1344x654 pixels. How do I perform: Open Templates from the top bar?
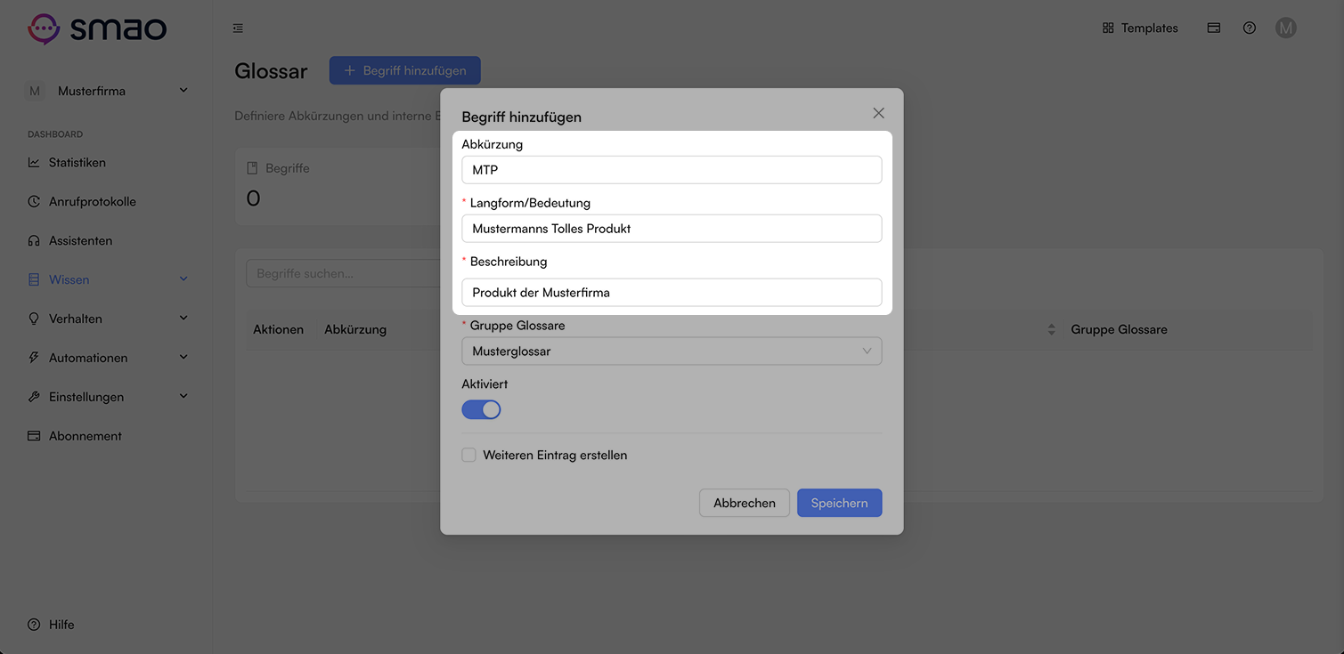click(1140, 28)
